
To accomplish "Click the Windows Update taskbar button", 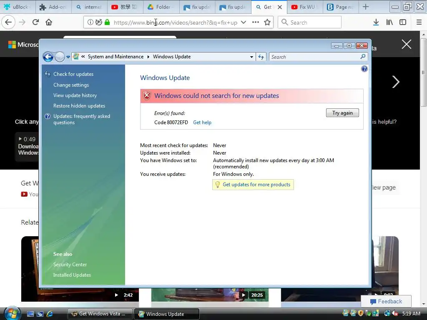I will click(167, 314).
